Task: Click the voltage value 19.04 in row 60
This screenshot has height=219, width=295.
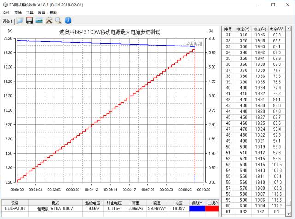Action: coord(260,206)
